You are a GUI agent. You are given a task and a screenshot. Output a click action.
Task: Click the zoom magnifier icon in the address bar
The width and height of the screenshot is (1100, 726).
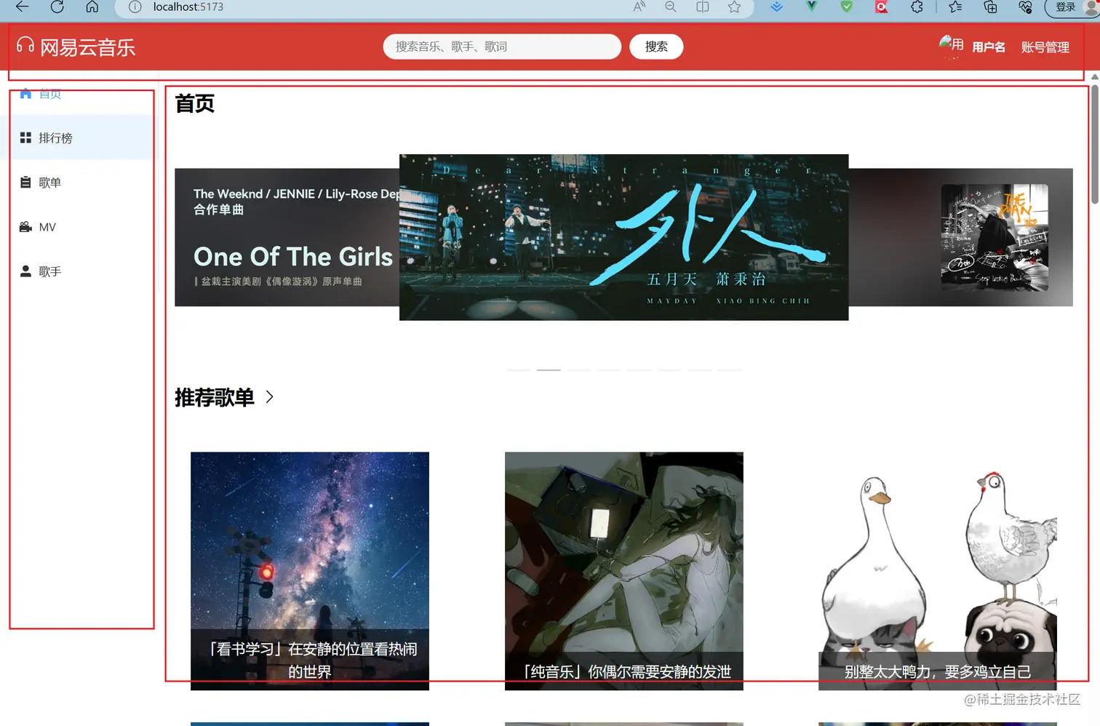click(x=671, y=7)
